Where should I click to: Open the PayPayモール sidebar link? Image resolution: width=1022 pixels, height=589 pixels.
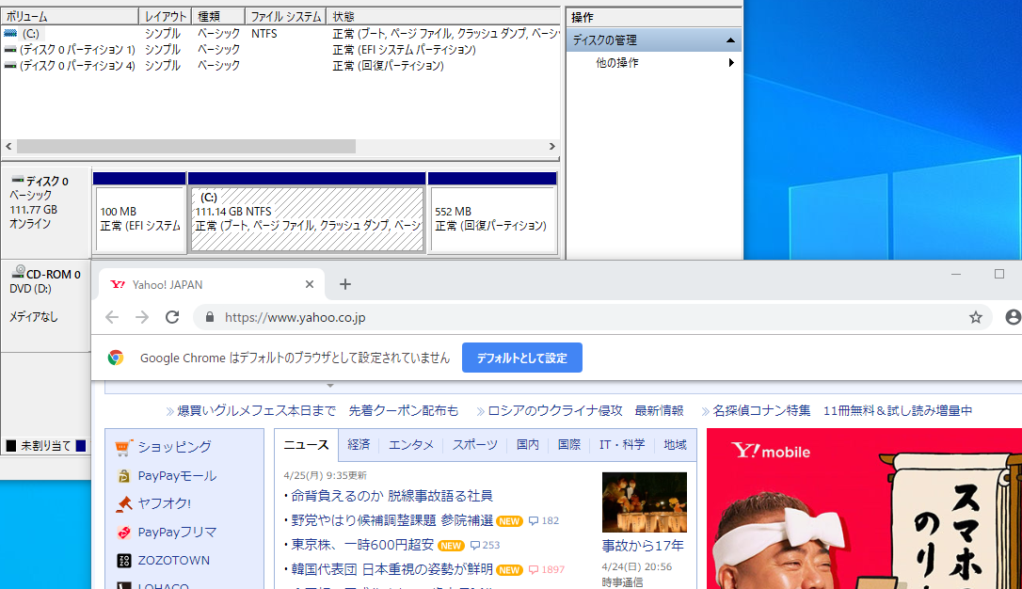[x=177, y=476]
